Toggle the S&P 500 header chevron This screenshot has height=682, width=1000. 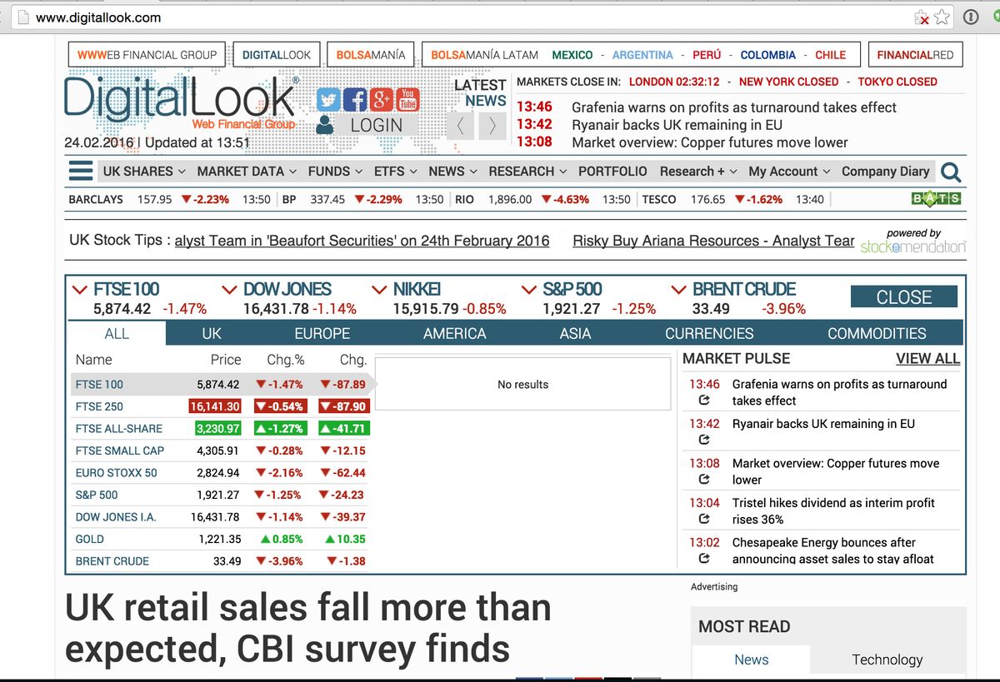pos(529,290)
